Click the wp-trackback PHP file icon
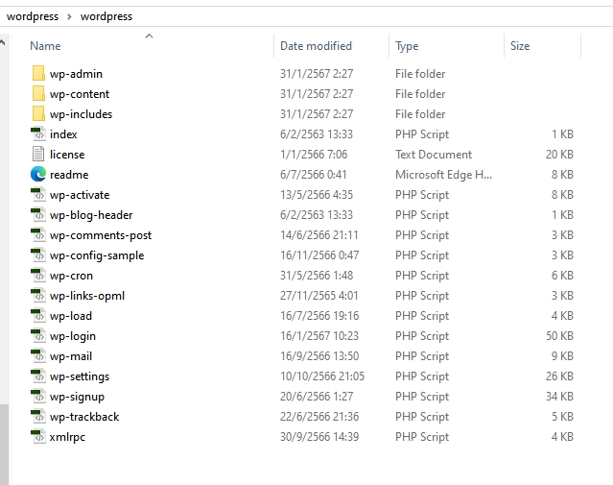The width and height of the screenshot is (613, 485). [x=38, y=417]
